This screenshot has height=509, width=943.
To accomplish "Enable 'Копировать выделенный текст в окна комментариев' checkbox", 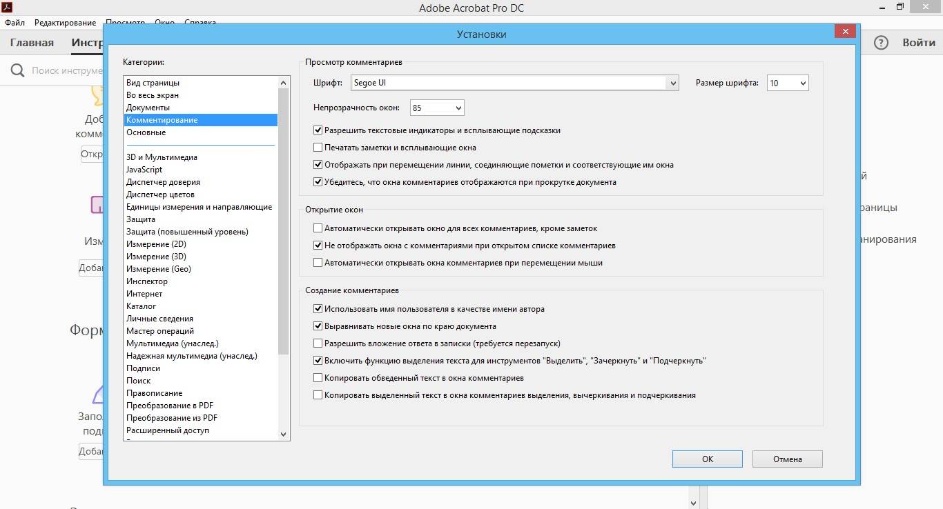I will 318,395.
